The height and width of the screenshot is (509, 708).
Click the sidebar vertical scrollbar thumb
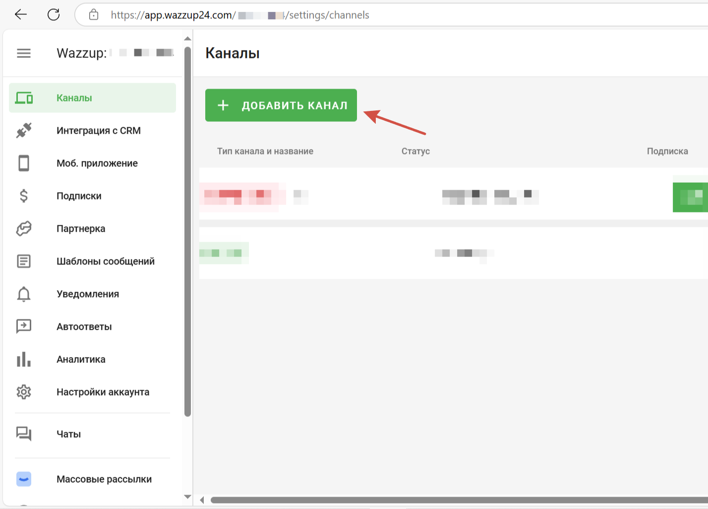pos(187,232)
